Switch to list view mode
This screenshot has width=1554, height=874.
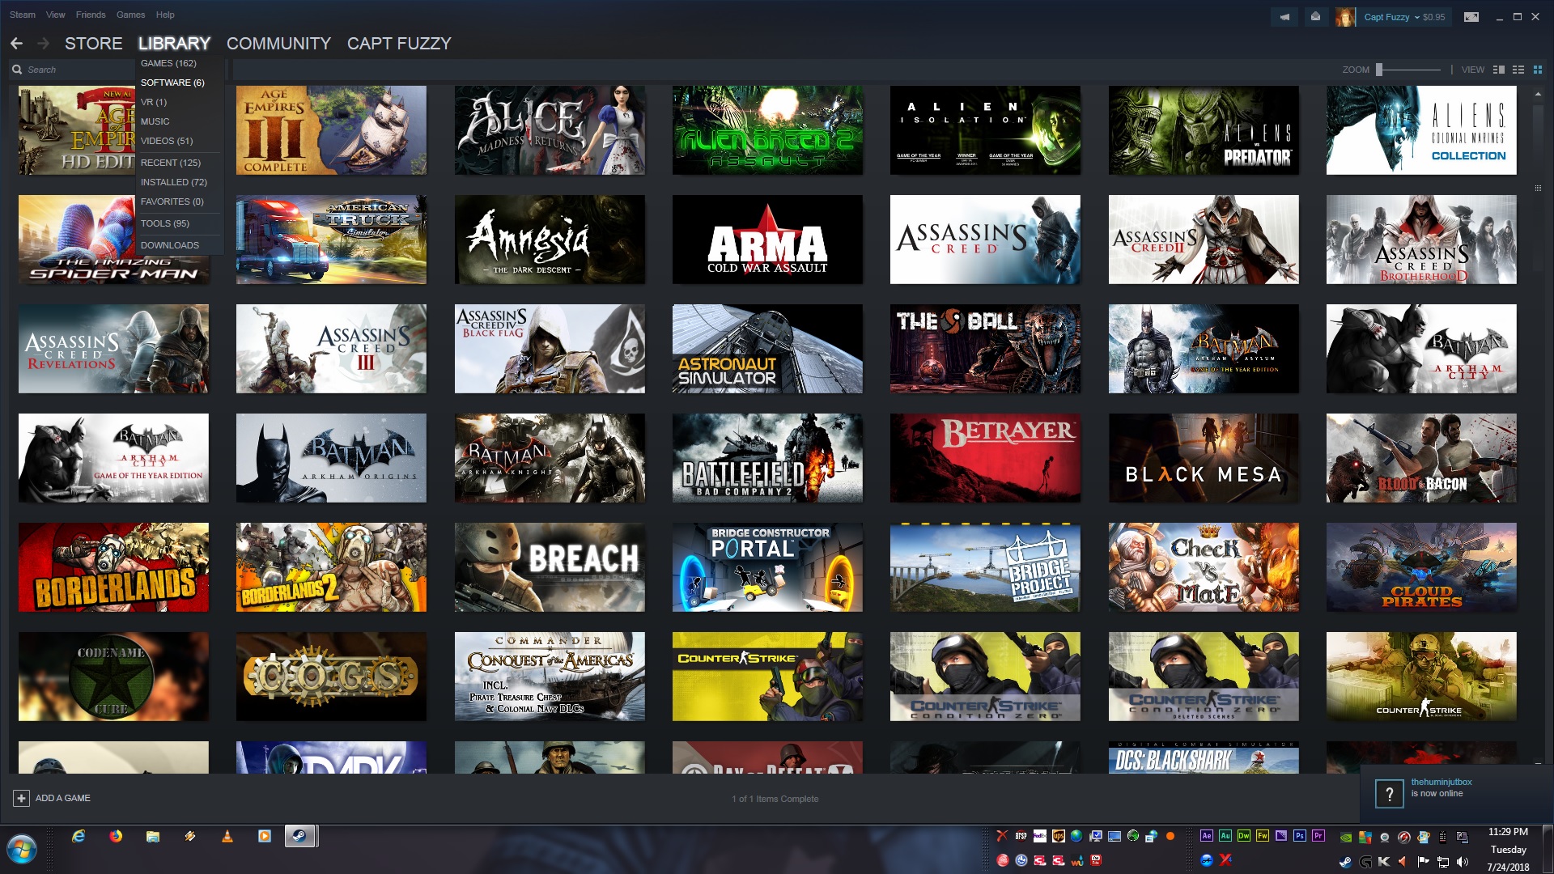[1518, 70]
